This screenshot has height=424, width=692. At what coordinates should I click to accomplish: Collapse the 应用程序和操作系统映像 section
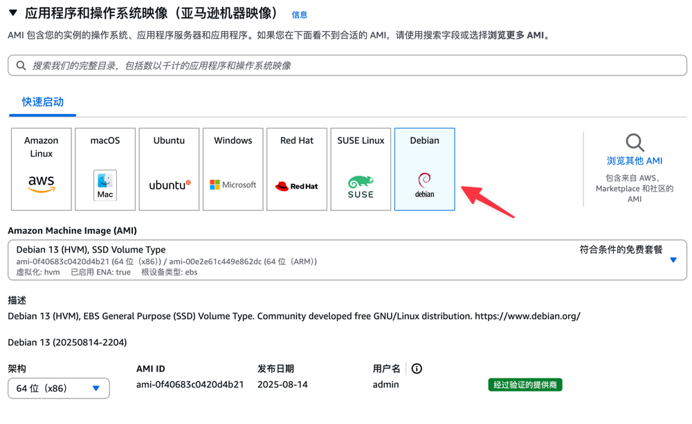click(x=13, y=13)
